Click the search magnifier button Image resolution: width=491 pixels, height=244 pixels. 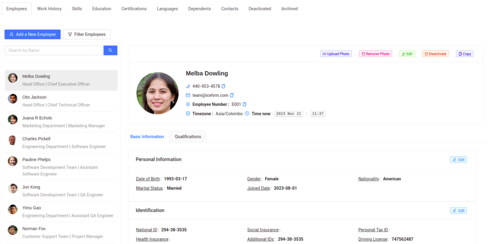coord(110,50)
